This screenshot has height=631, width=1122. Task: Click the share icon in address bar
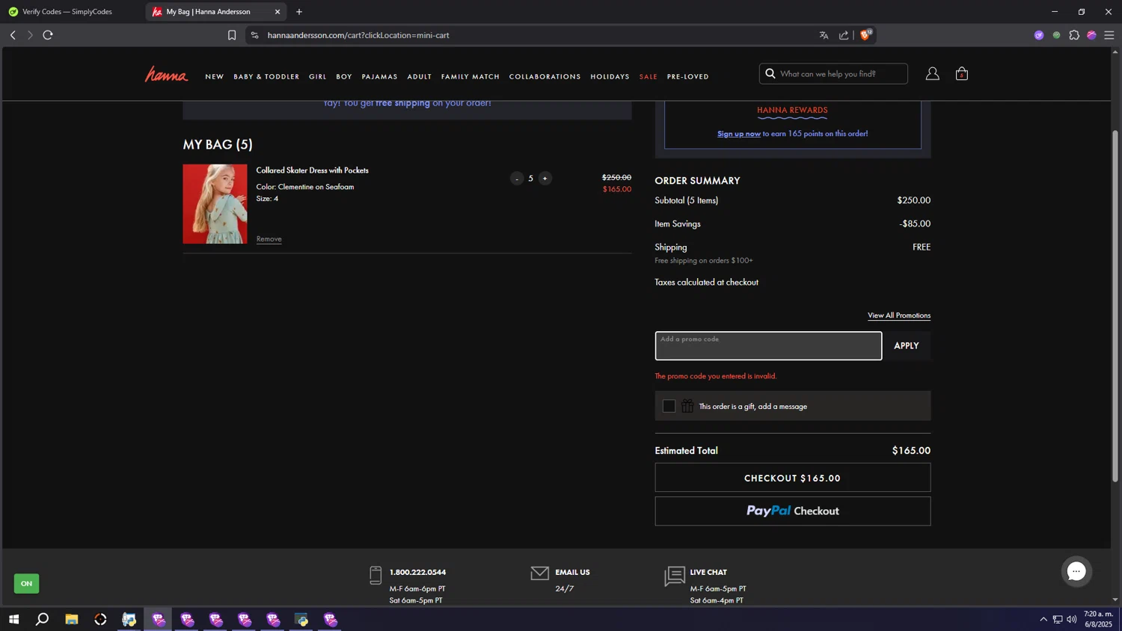pos(844,35)
